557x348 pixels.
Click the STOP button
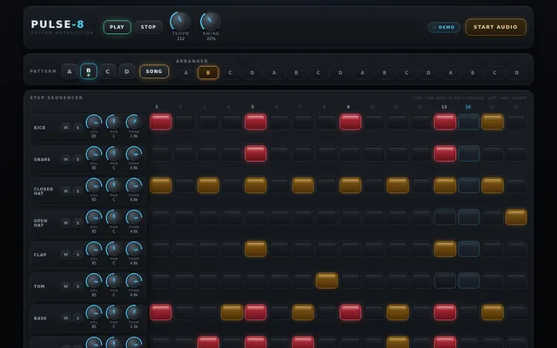[x=148, y=27]
